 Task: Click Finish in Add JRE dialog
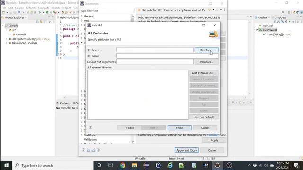click(x=179, y=127)
